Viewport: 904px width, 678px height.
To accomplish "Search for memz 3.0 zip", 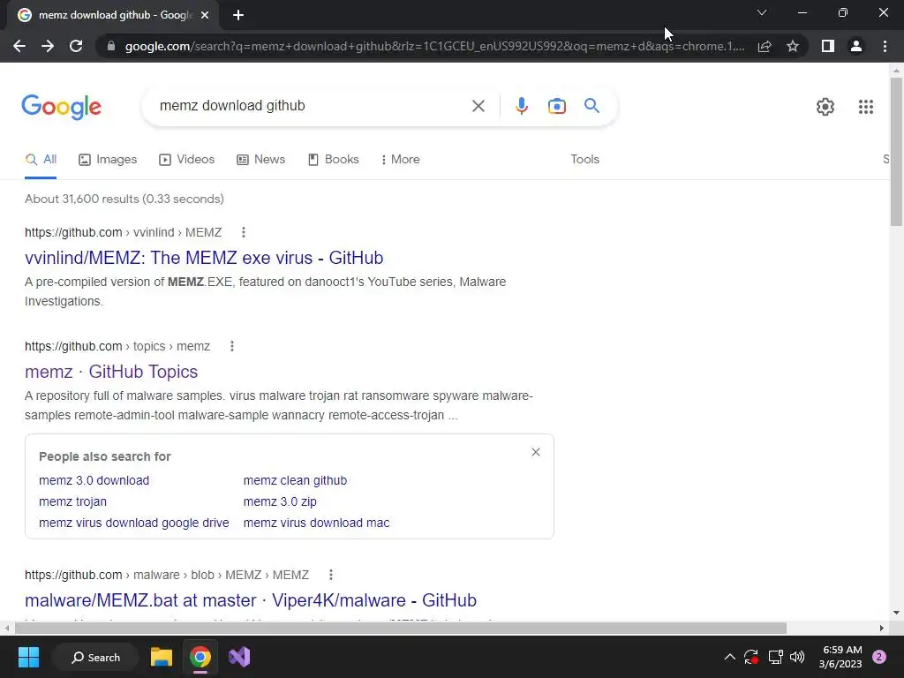I will 280,501.
